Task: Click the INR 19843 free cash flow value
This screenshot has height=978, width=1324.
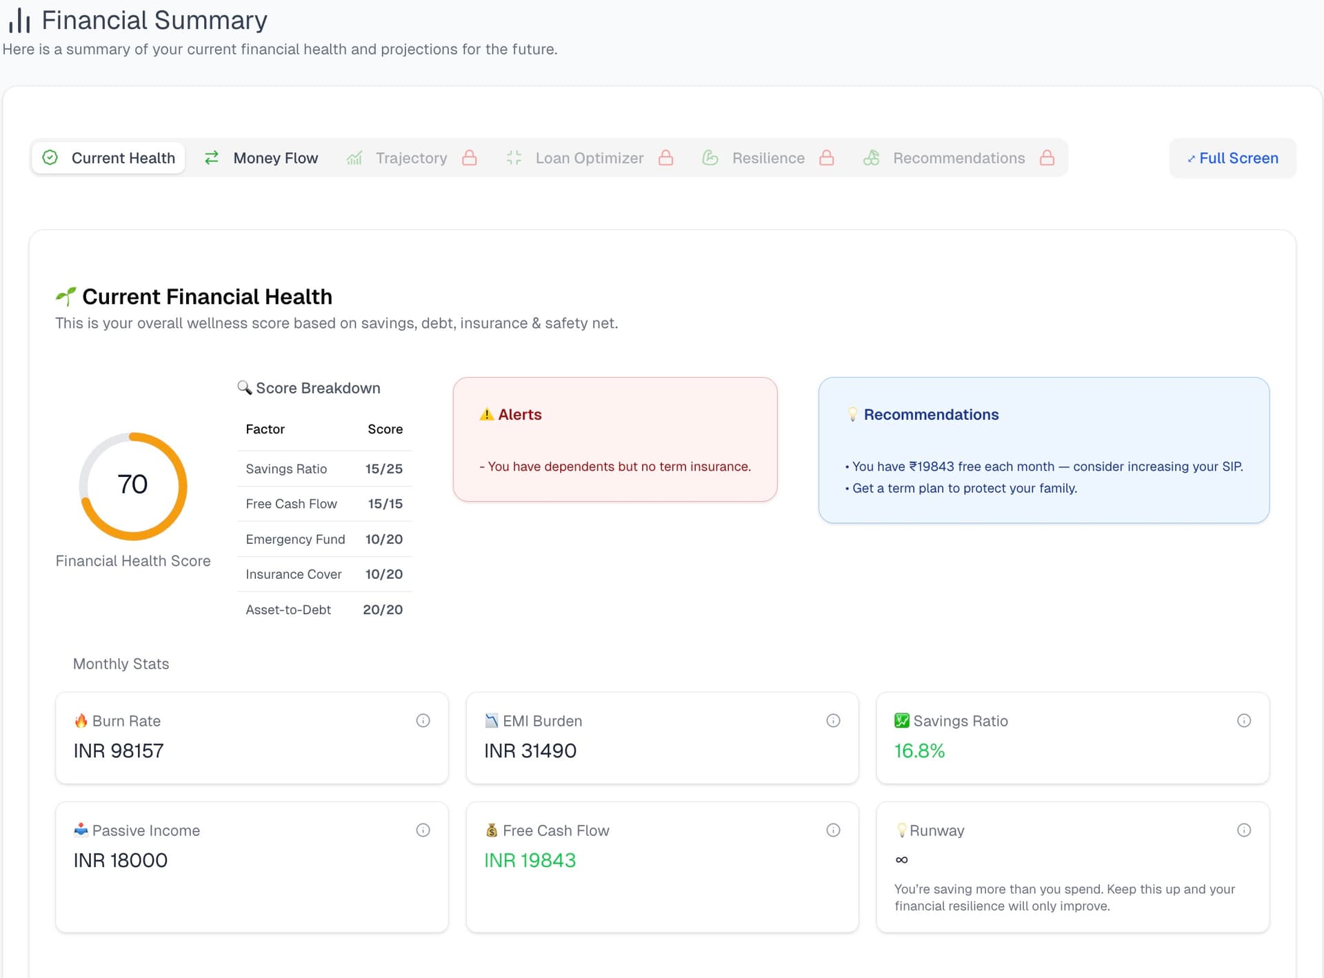Action: click(x=530, y=860)
